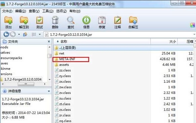
Task: Click the 修复 (Repair) toolbar icon
Action: 102,20
